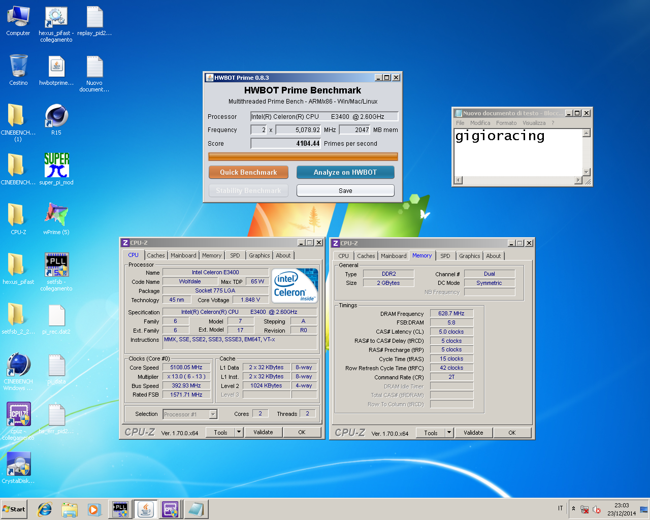
Task: Select the pi_data file icon
Action: point(56,369)
